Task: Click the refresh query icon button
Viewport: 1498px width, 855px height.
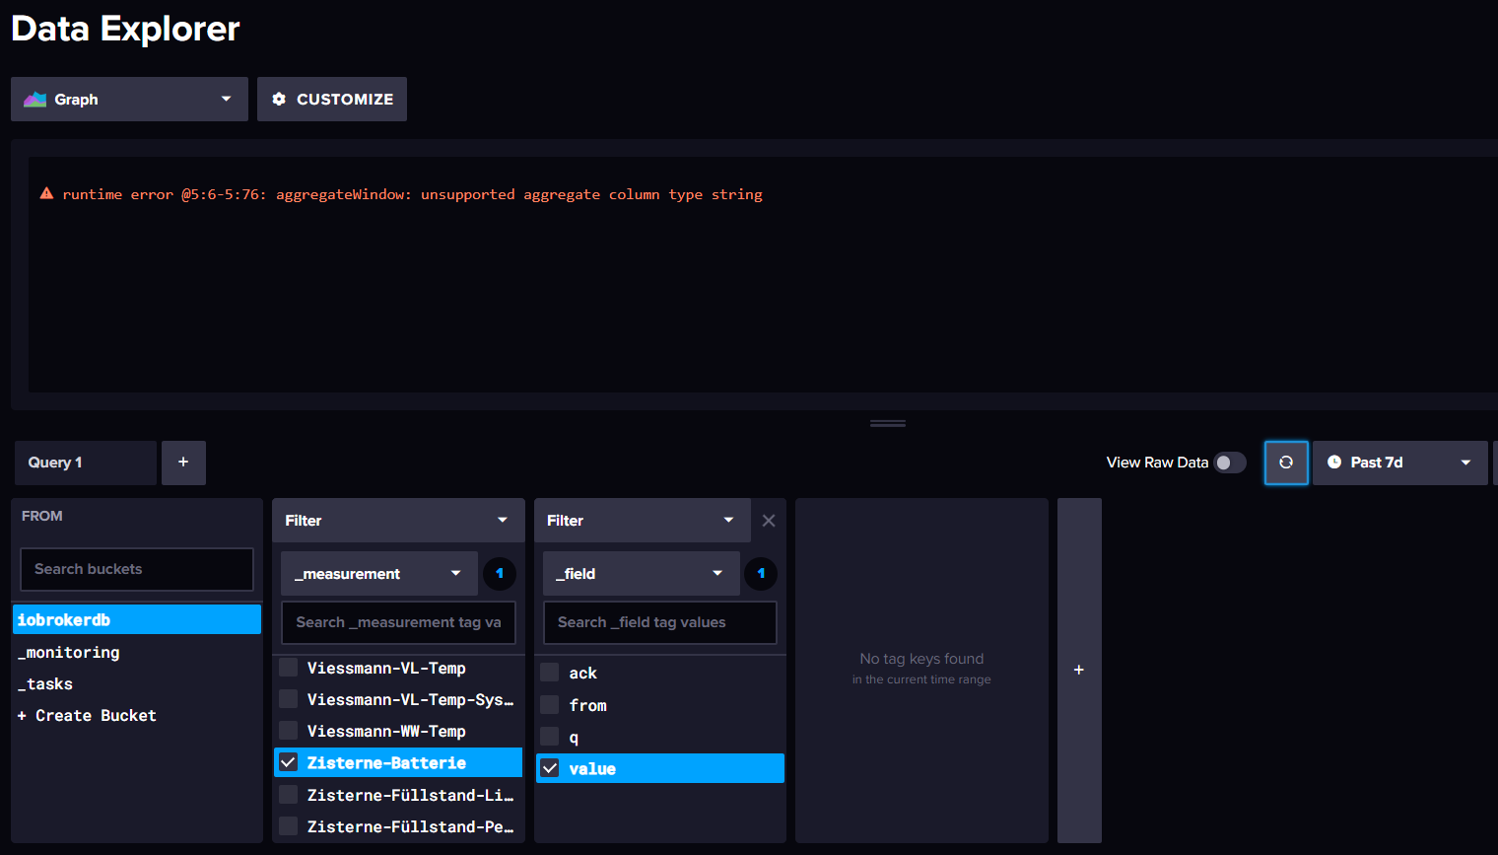Action: 1286,463
